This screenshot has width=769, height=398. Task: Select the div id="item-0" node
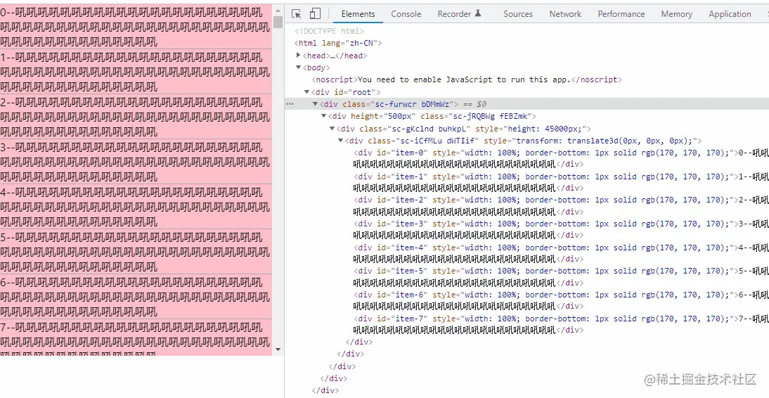(561, 158)
